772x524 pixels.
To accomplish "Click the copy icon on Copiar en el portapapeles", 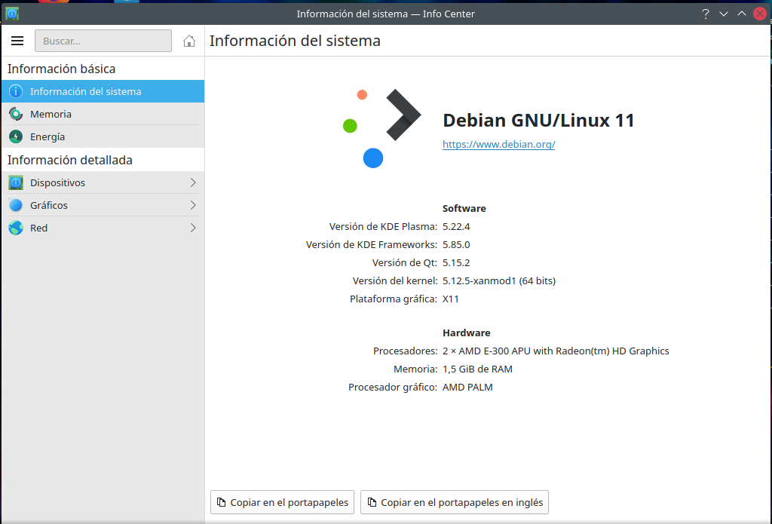I will 222,502.
